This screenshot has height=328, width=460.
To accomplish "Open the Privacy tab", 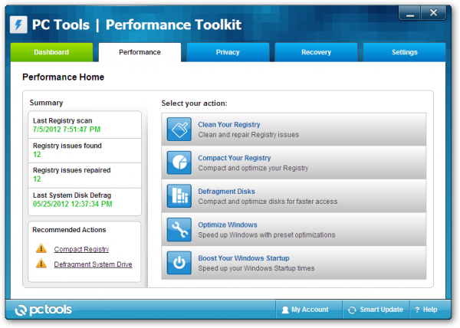I will click(x=228, y=52).
